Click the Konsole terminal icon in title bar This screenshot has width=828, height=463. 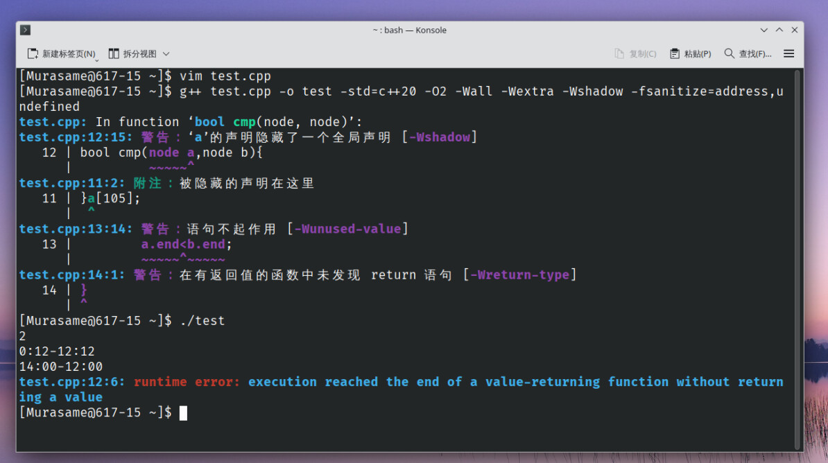[26, 30]
